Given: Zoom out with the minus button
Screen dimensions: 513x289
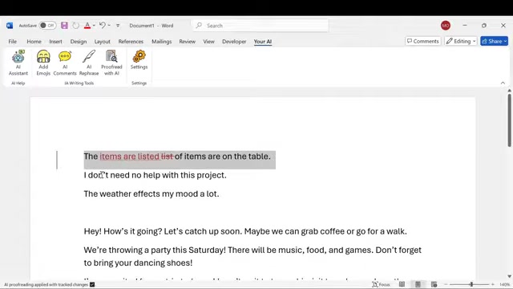Looking at the screenshot, I should click(446, 284).
